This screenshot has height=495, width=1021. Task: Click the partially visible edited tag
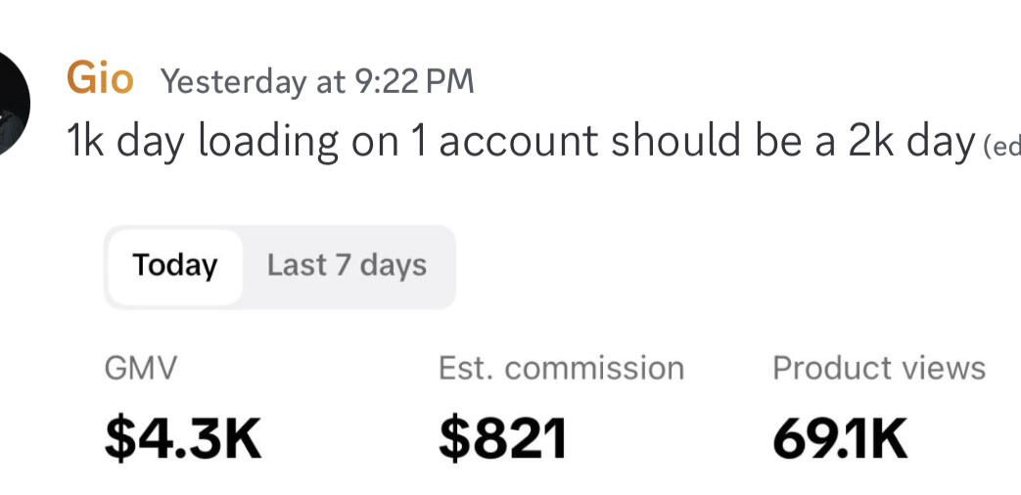point(1000,148)
